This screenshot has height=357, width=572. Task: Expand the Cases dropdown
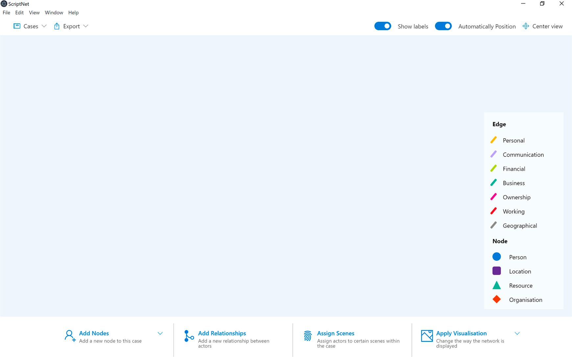44,26
